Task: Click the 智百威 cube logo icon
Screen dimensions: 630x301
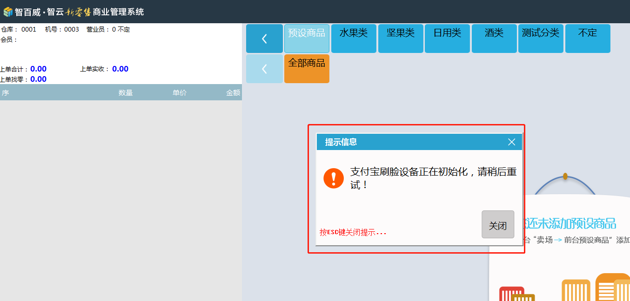Action: (x=8, y=12)
